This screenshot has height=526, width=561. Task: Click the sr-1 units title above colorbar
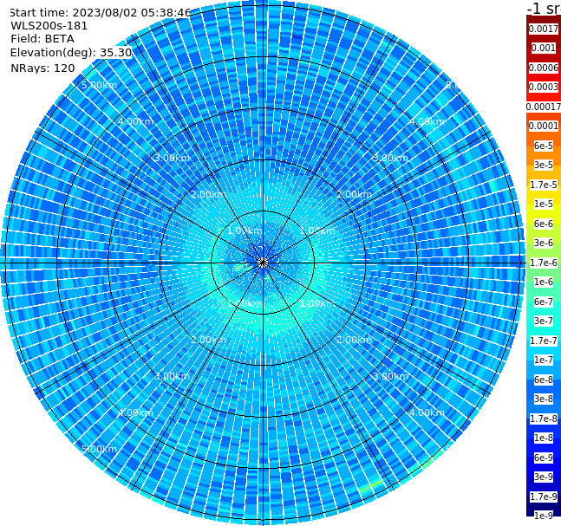coord(544,8)
